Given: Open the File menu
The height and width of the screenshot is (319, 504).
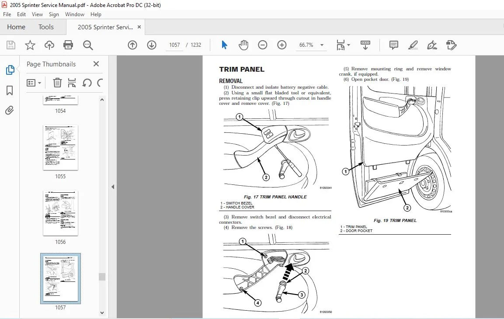Looking at the screenshot, I should 7,14.
